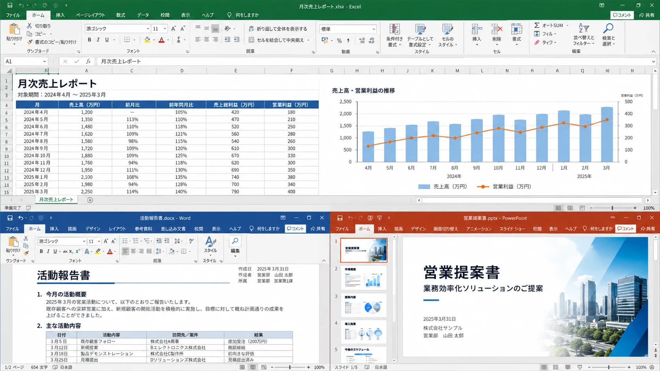Open Excel 数式 ribbon tab
660x371 pixels.
pos(121,15)
